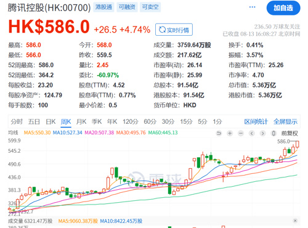Move chart forward with right arrow
The height and width of the screenshot is (228, 308).
point(262,133)
